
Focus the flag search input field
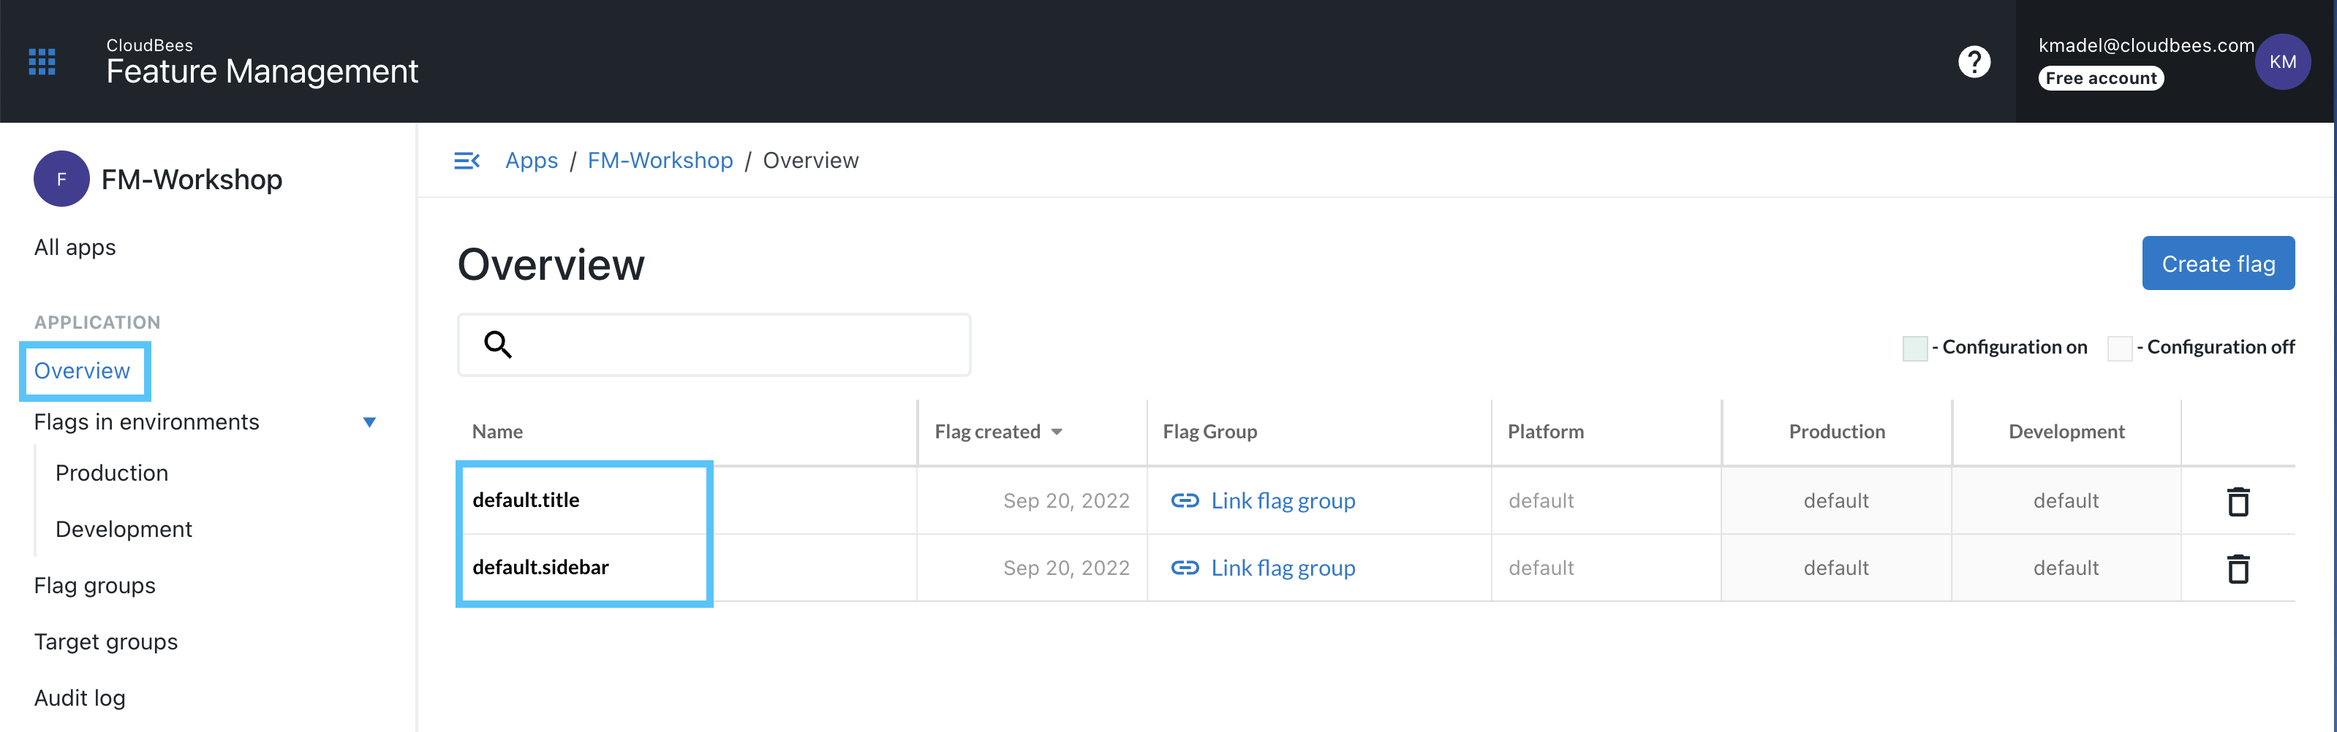[x=735, y=344]
